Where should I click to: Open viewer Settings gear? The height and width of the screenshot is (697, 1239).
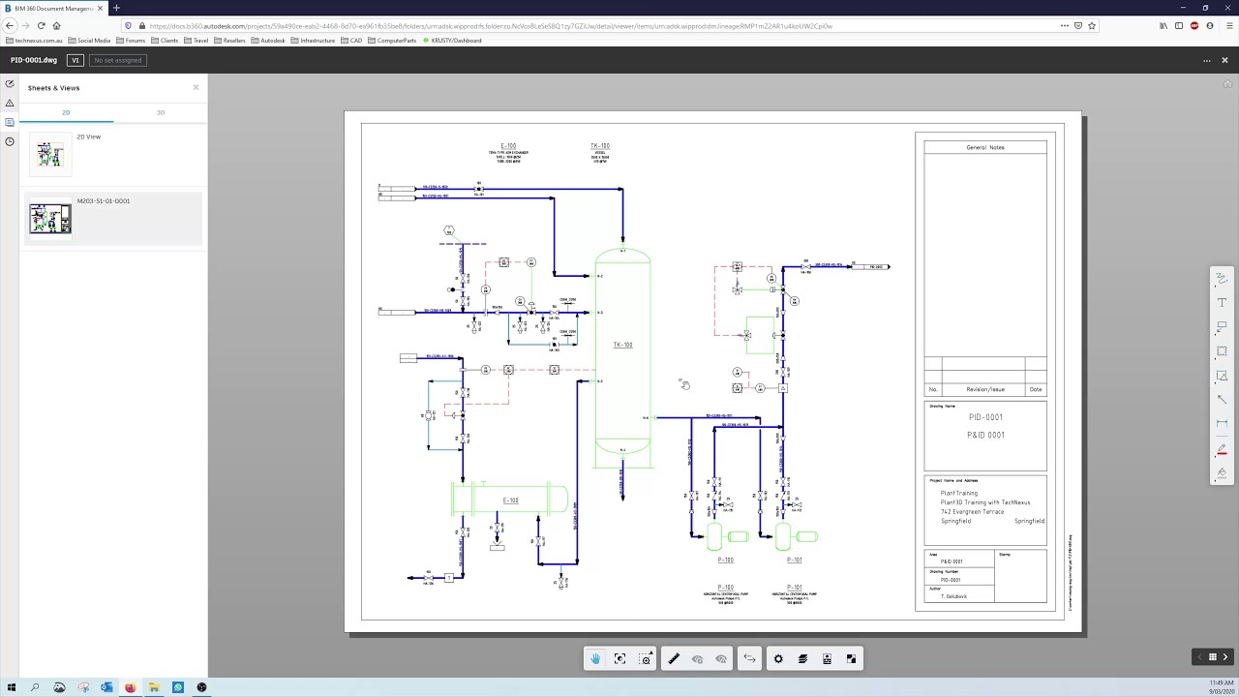click(778, 659)
